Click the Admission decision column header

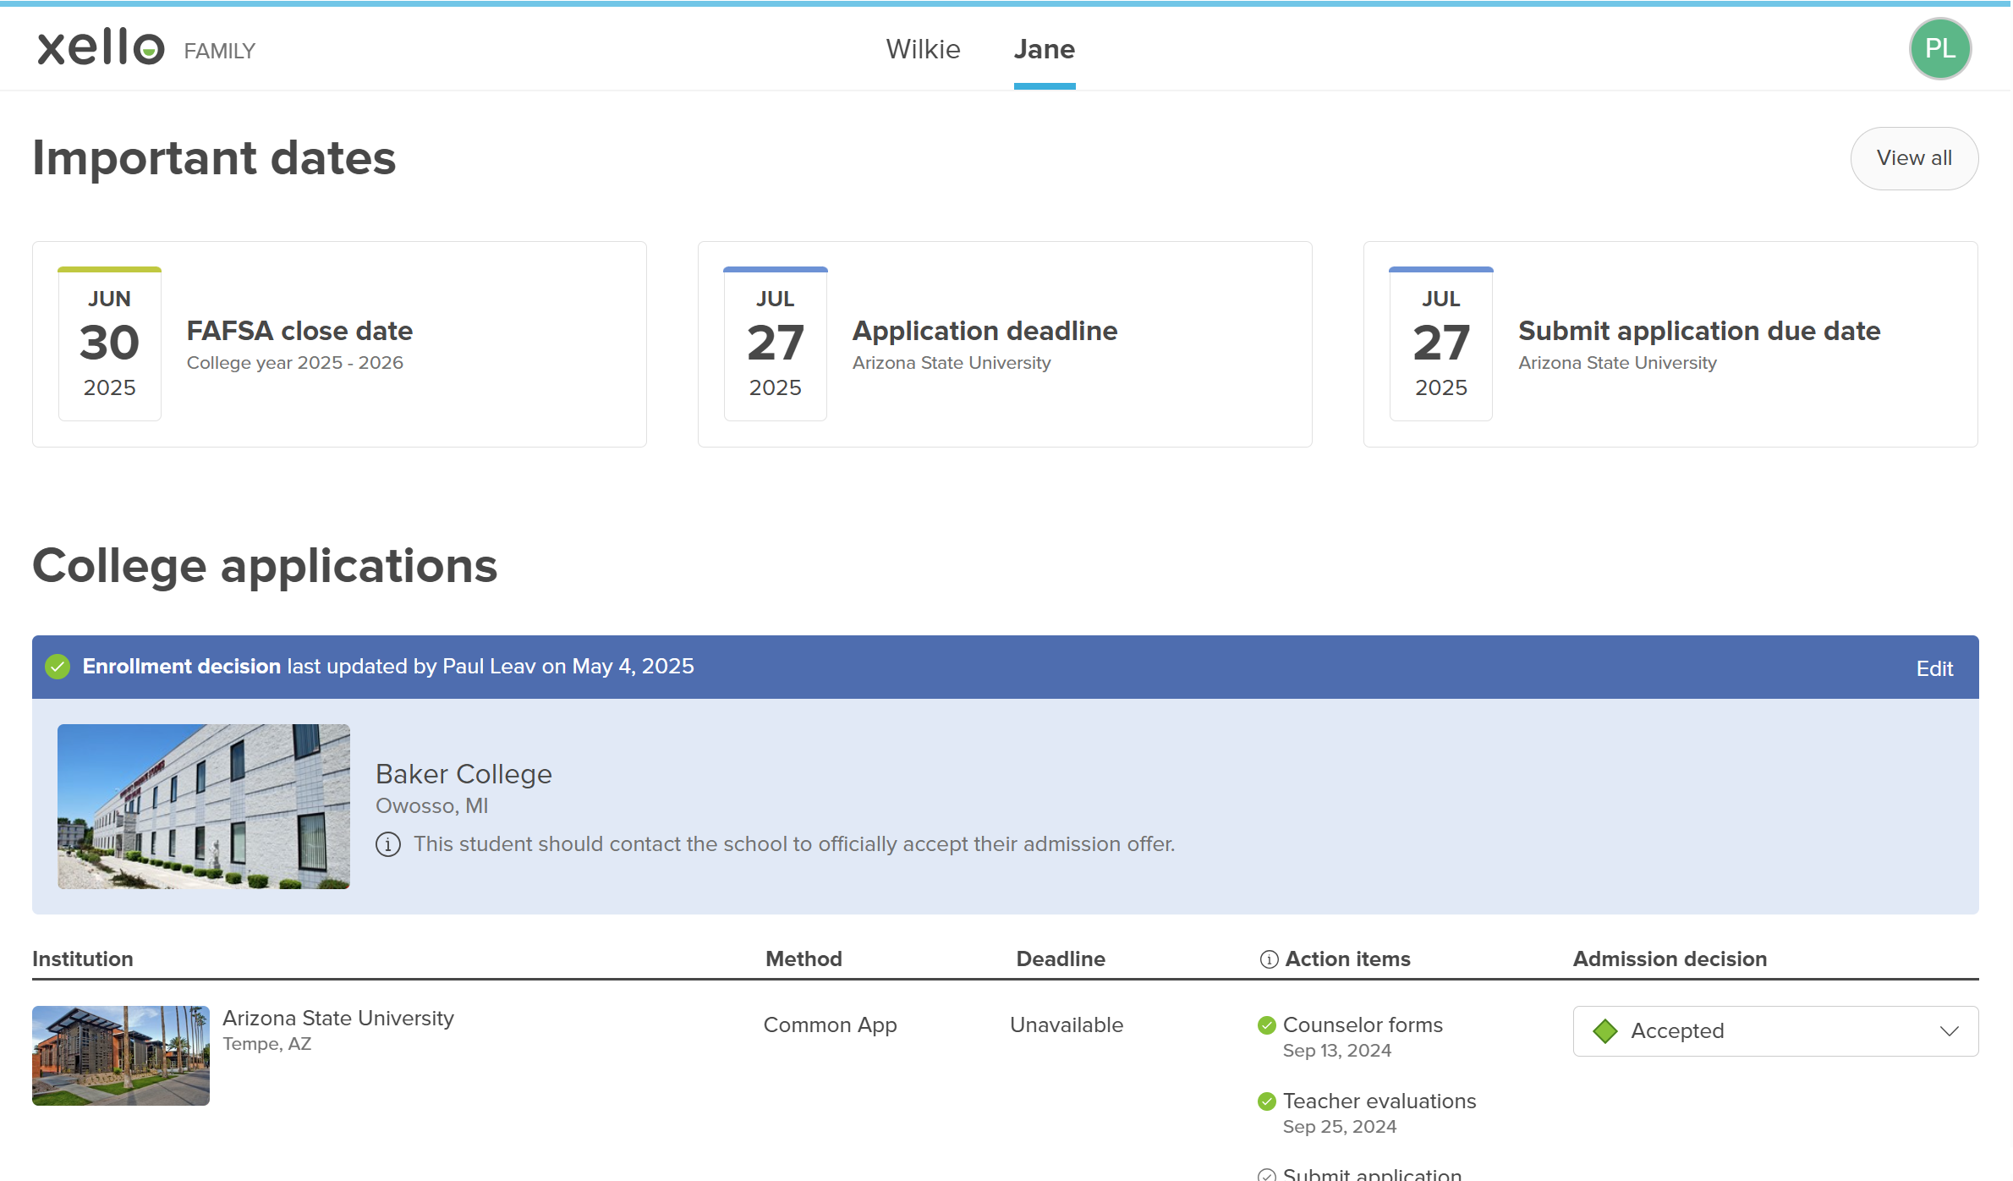[1670, 959]
